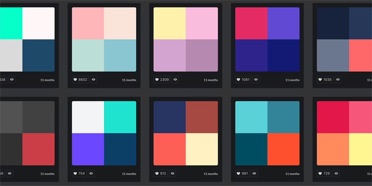Like the palette with 2309 hearts
372x186 pixels.
[162, 80]
